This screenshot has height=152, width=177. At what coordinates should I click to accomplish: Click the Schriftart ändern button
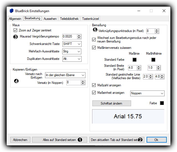[112, 103]
